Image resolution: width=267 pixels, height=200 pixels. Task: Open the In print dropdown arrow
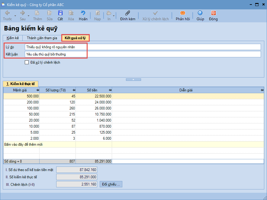114,16
